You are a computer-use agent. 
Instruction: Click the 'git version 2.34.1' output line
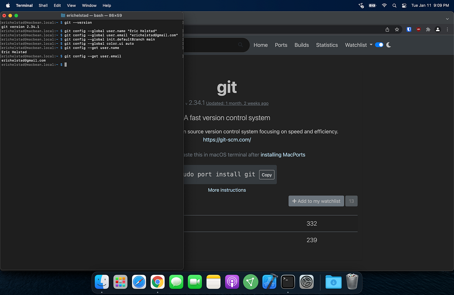point(20,27)
